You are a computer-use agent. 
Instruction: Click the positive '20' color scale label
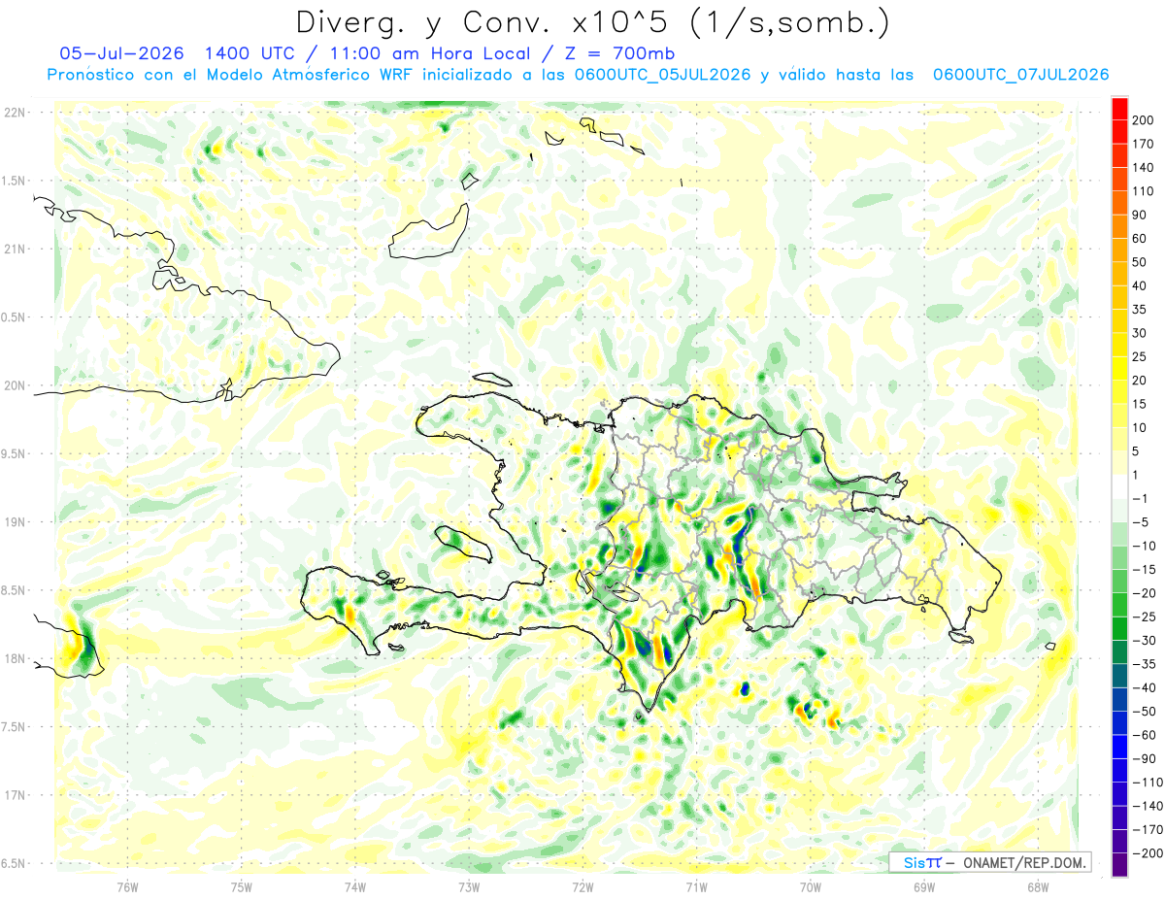[1140, 381]
